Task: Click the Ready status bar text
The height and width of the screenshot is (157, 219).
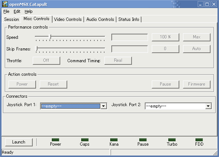Action: click(x=8, y=152)
